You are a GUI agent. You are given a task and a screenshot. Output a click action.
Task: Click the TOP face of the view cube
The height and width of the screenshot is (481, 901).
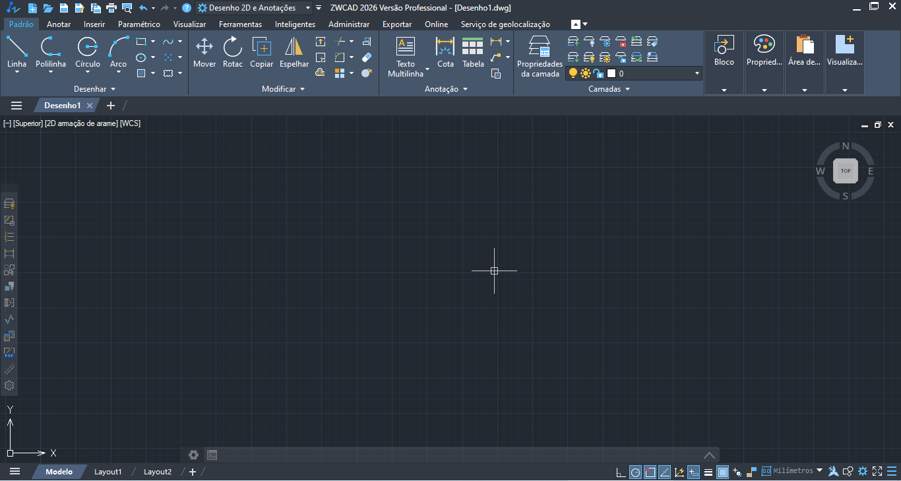[845, 171]
